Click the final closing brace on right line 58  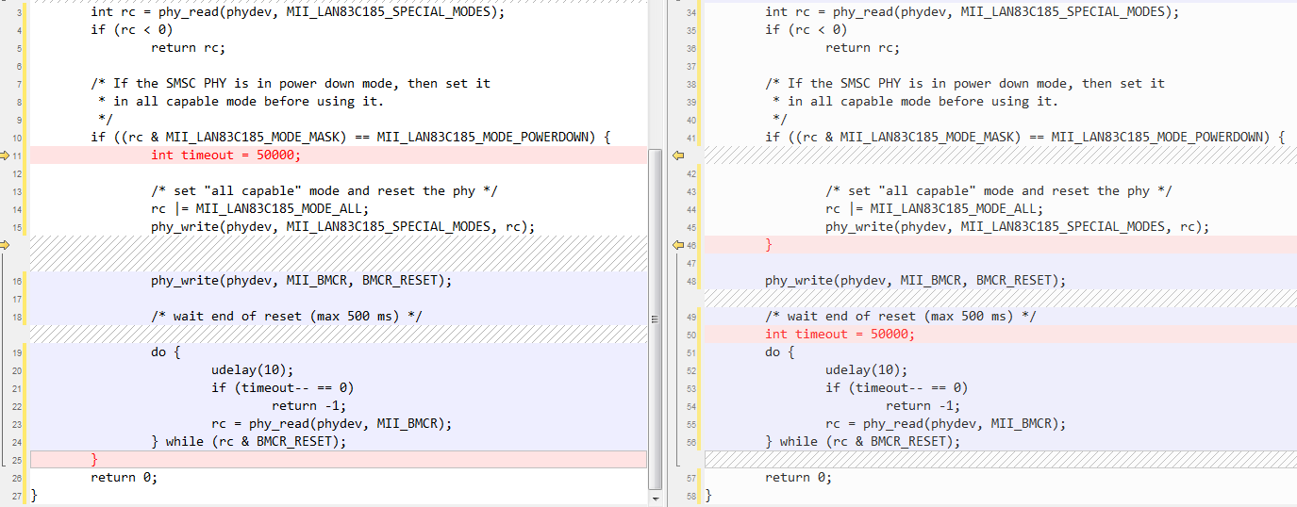(708, 496)
